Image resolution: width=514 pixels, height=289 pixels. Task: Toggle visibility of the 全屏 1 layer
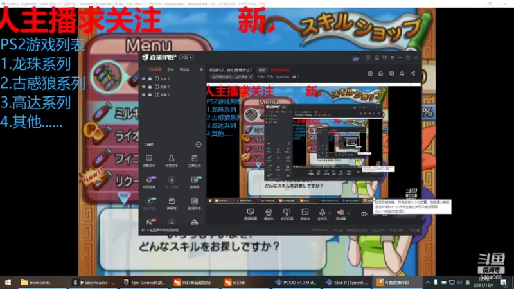point(143,94)
